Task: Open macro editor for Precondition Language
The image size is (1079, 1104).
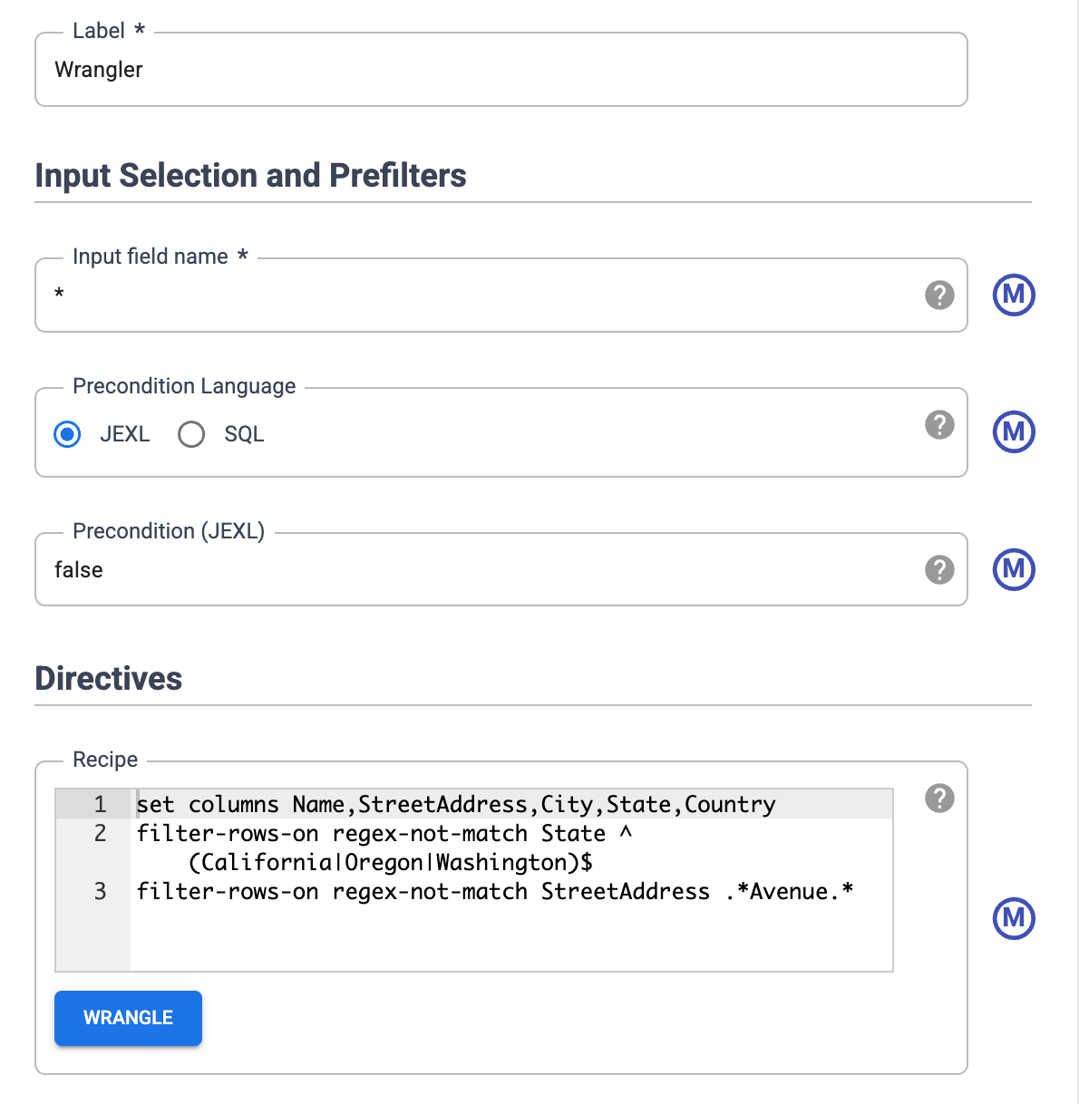Action: click(1013, 431)
